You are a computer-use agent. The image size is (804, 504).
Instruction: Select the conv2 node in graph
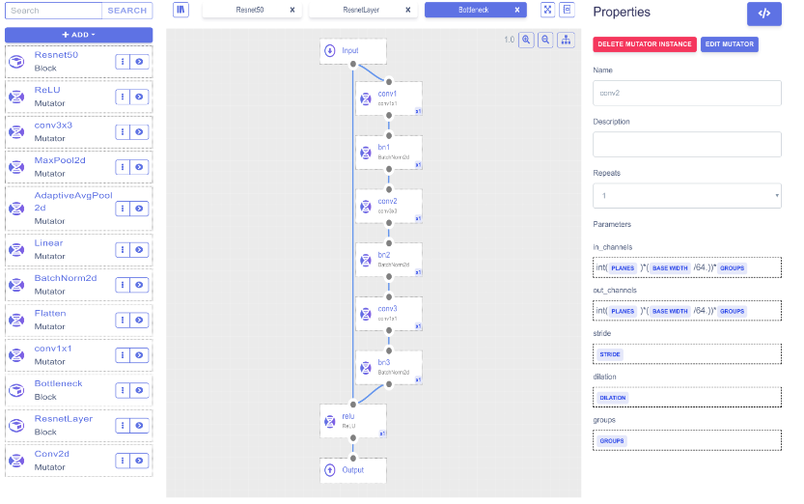tap(389, 206)
